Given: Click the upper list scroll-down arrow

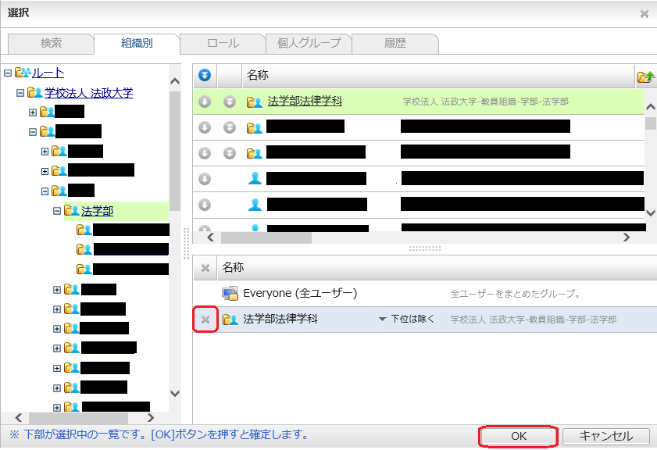Looking at the screenshot, I should 650,212.
